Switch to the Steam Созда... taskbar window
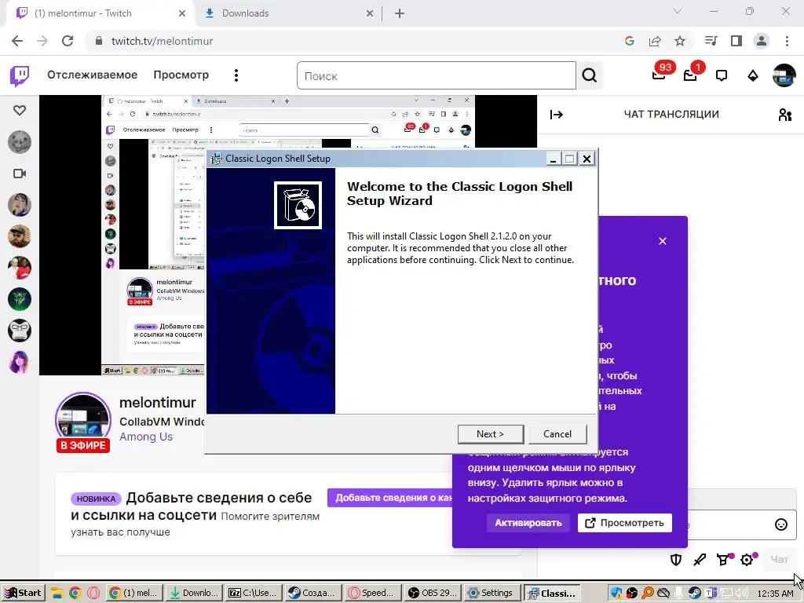804x603 pixels. pos(312,594)
